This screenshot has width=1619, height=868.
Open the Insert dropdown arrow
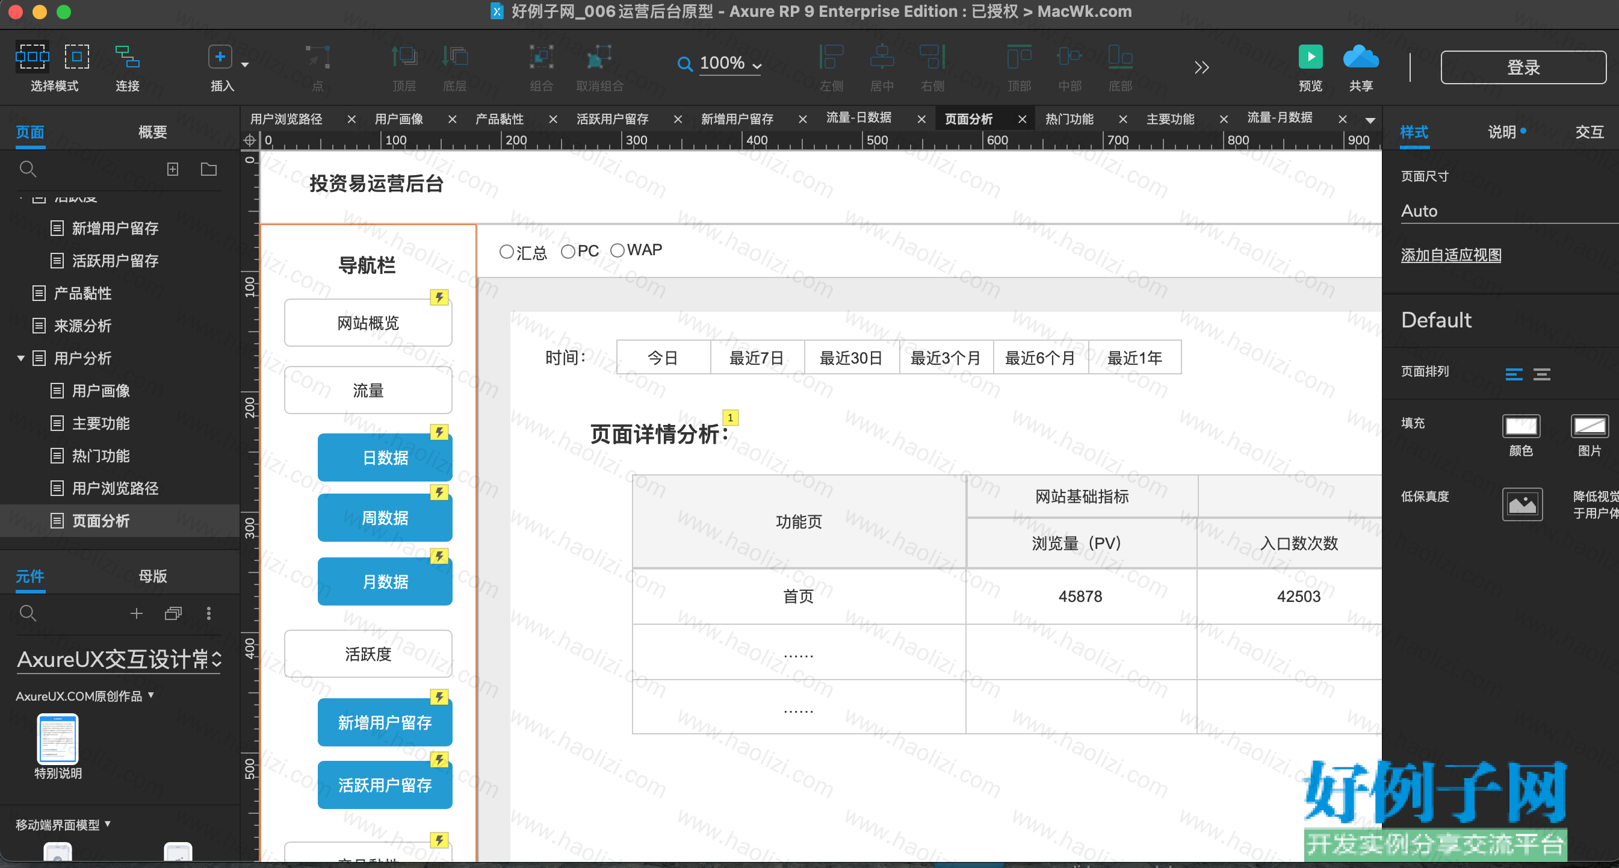tap(245, 65)
